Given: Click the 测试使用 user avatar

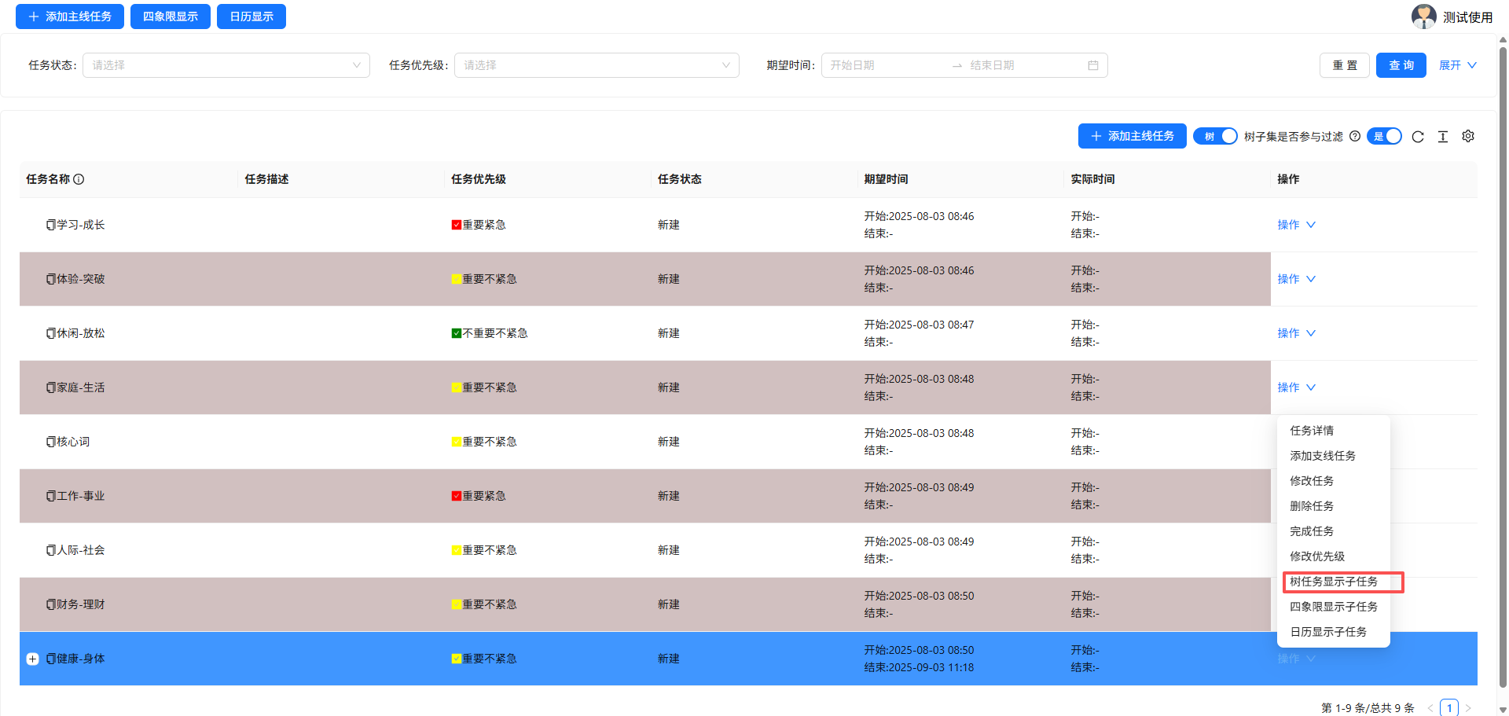Looking at the screenshot, I should (x=1424, y=16).
